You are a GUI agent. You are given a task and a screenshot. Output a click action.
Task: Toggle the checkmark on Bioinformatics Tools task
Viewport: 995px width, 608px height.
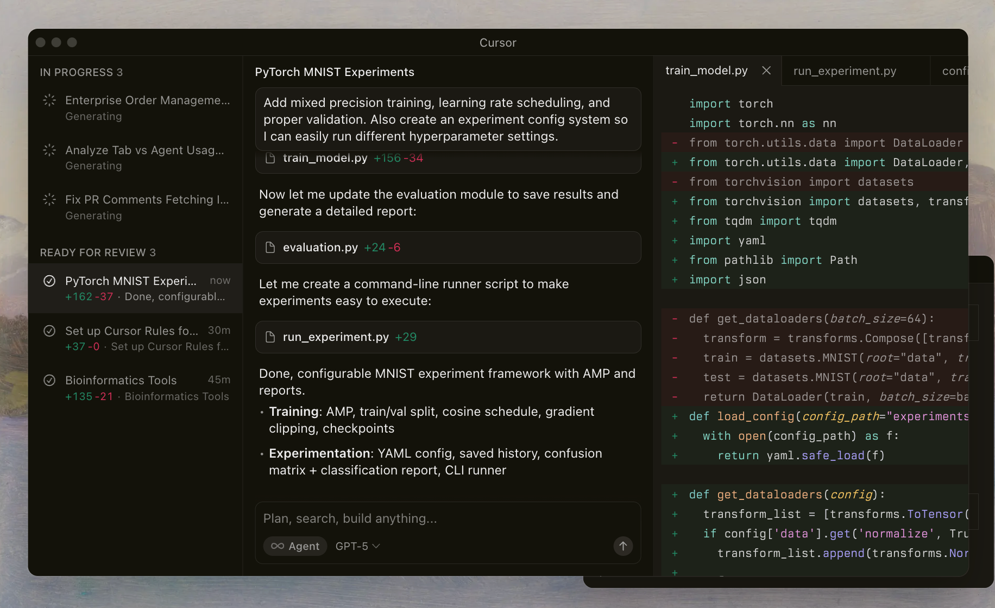pos(49,381)
